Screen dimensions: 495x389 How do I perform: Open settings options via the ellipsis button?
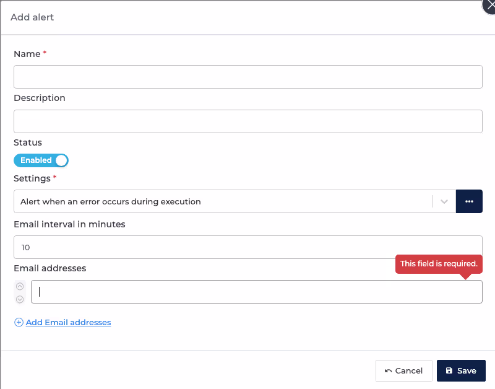pyautogui.click(x=469, y=201)
